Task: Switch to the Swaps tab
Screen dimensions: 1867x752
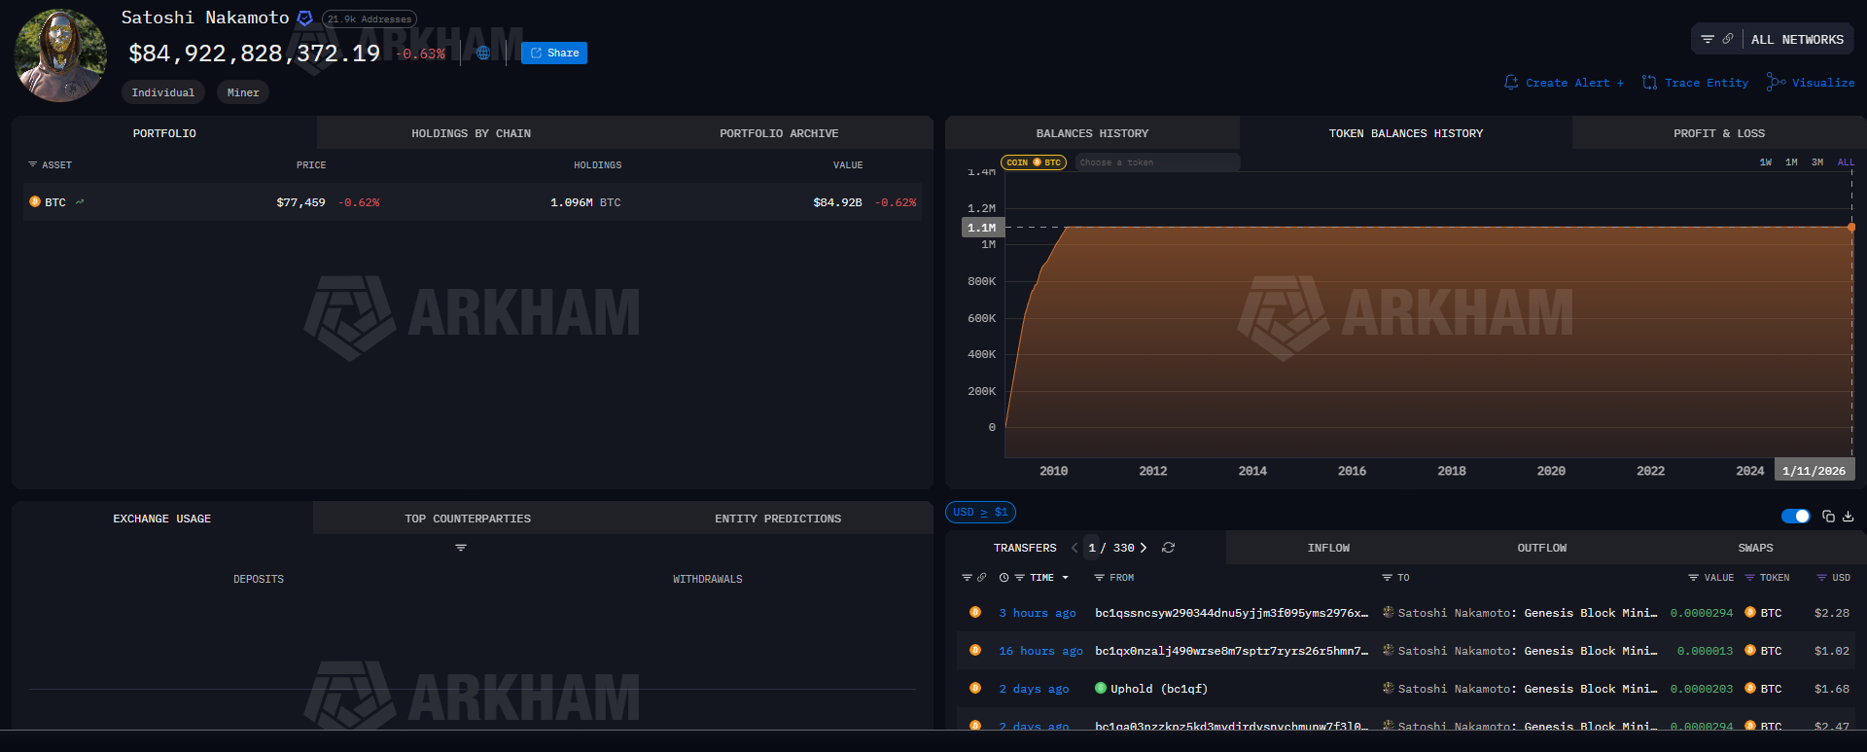Action: [x=1755, y=548]
